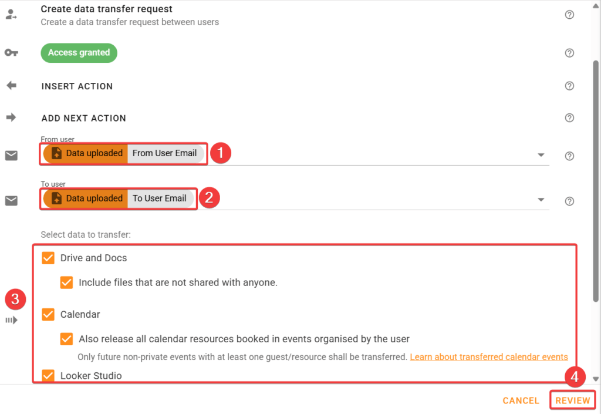Disable including files not shared with anyone

tap(66, 282)
